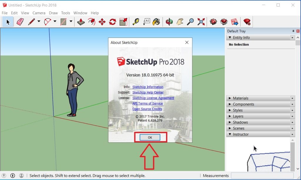301x180 pixels.
Task: Select the Text label tool
Action: (x=146, y=22)
